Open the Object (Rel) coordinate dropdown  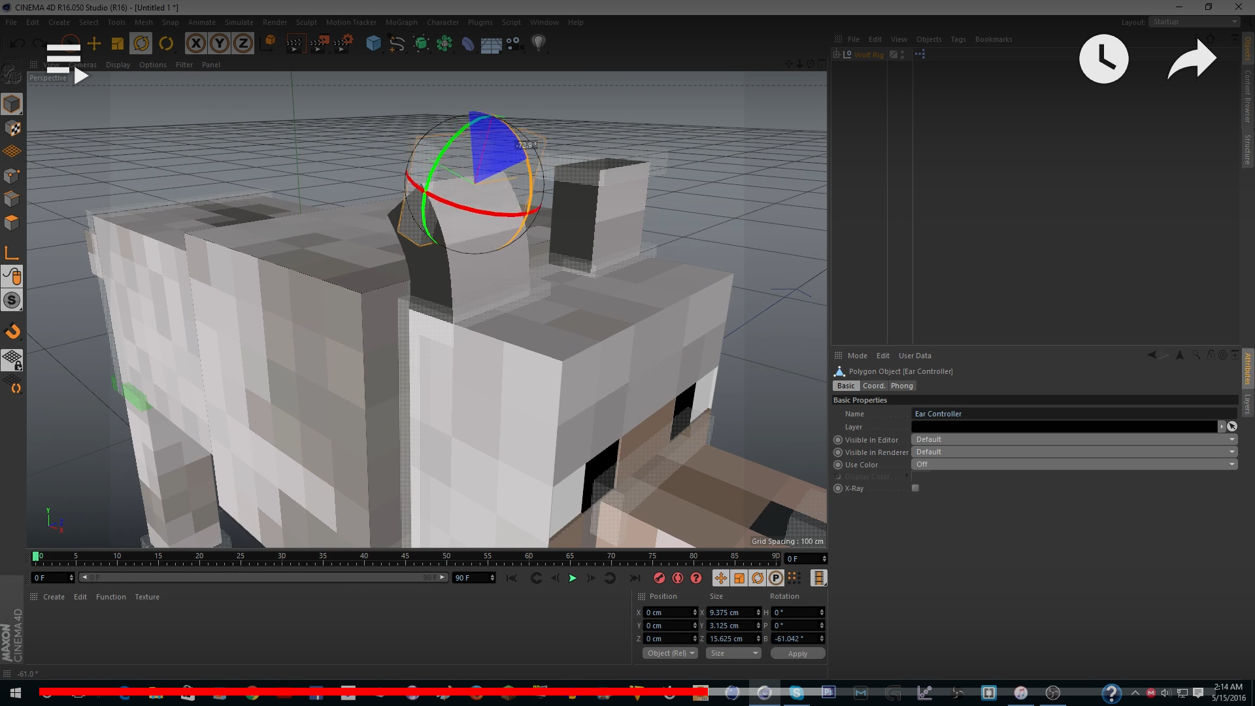(671, 653)
